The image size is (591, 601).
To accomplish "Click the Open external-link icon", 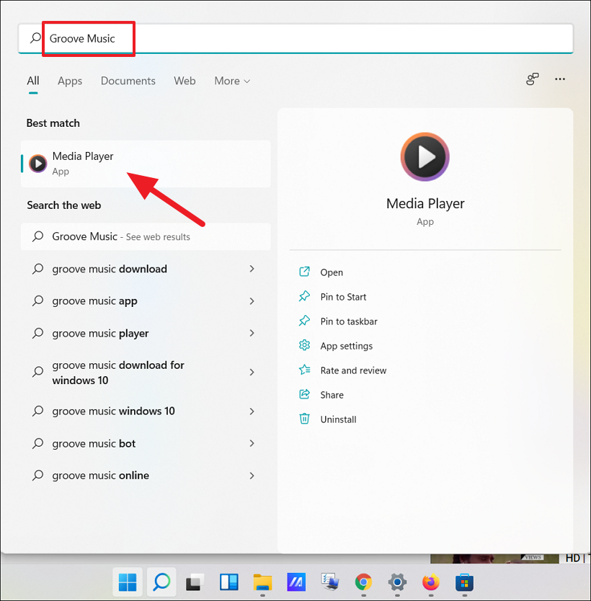I will [x=304, y=272].
